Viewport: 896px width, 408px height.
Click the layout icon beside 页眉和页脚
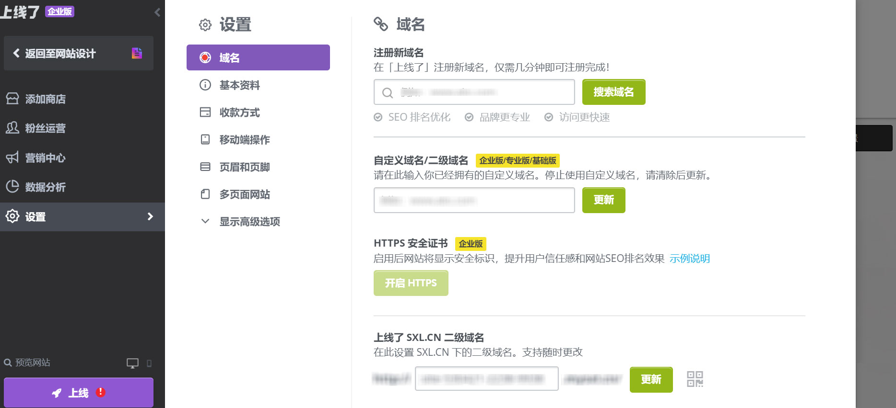tap(205, 167)
